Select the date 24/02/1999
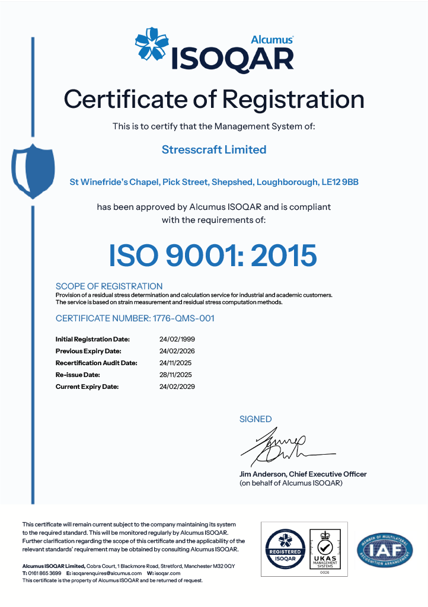Screen dimensions: 428x607 [177, 339]
